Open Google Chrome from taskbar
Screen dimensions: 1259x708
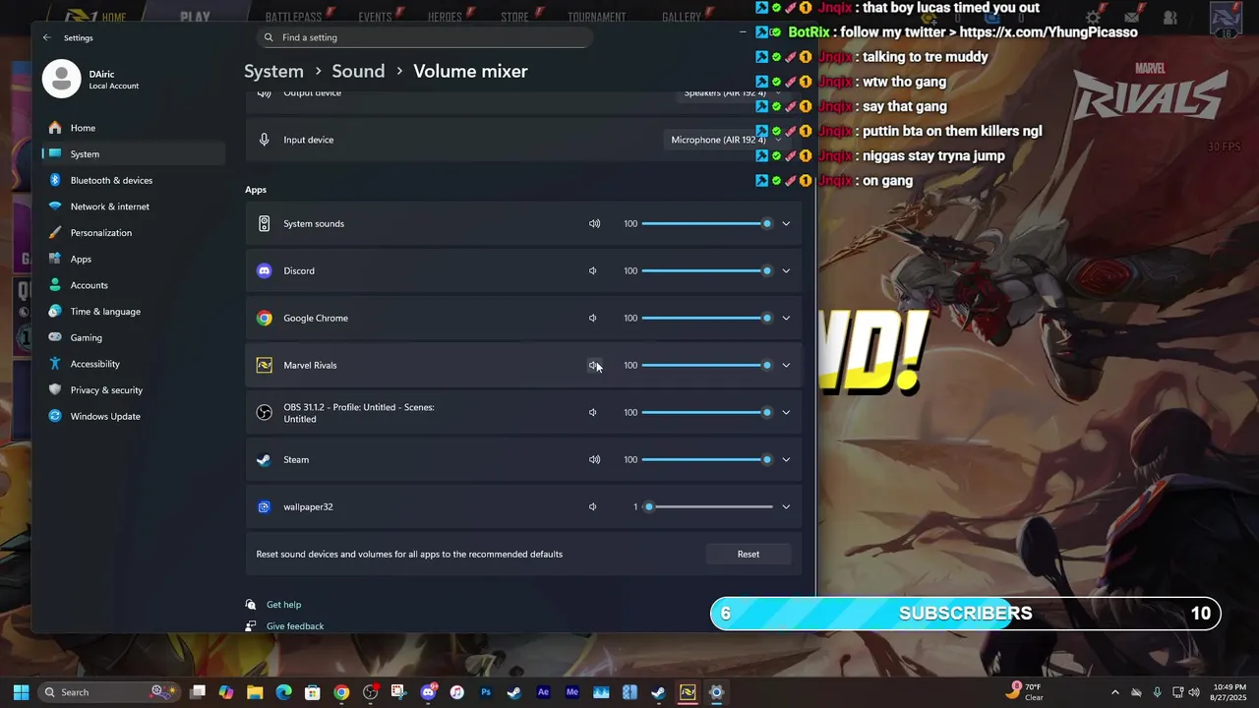(x=341, y=692)
